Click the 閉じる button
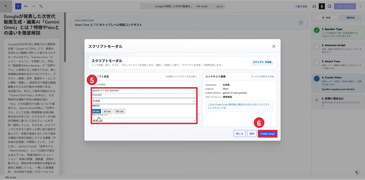The width and height of the screenshot is (365, 180). point(240,134)
